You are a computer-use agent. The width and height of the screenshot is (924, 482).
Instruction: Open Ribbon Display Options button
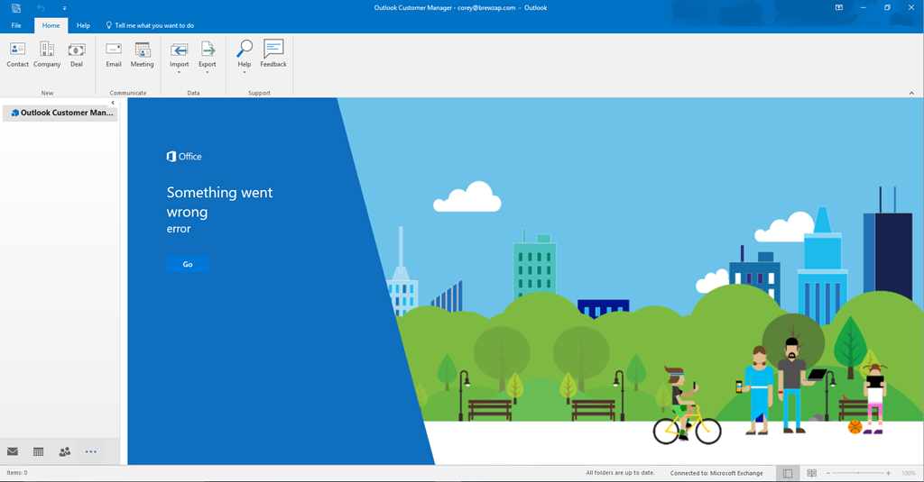pos(838,7)
